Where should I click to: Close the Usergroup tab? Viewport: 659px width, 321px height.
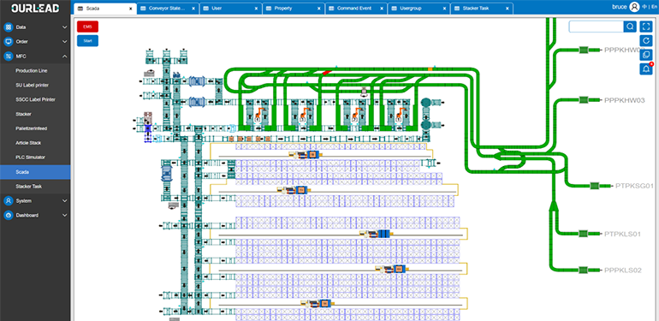pos(445,9)
